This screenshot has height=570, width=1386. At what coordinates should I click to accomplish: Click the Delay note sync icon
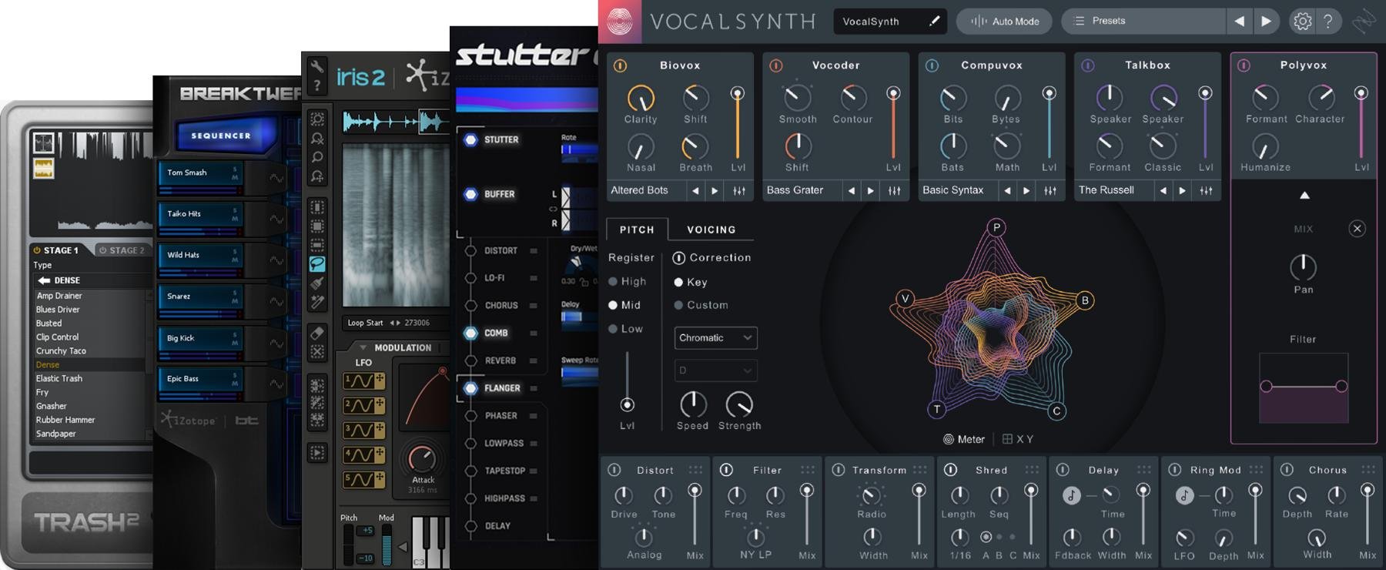coord(1071,496)
